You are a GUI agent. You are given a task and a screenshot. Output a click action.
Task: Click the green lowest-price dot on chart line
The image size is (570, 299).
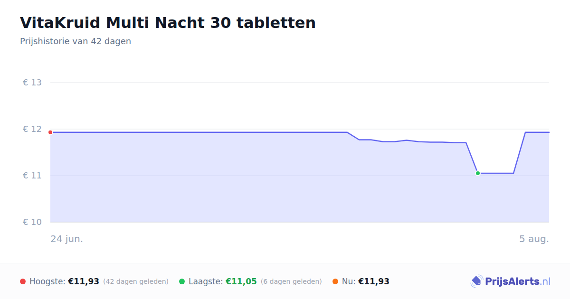(x=478, y=173)
